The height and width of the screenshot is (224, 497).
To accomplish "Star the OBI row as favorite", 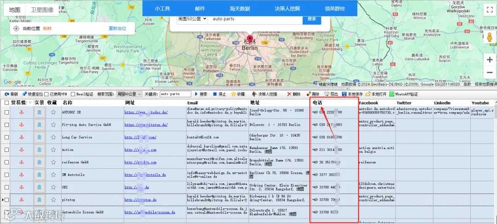I will (x=53, y=187).
